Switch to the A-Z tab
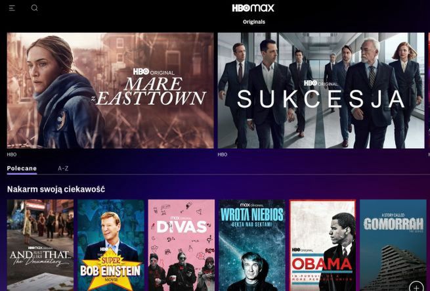 click(x=63, y=168)
